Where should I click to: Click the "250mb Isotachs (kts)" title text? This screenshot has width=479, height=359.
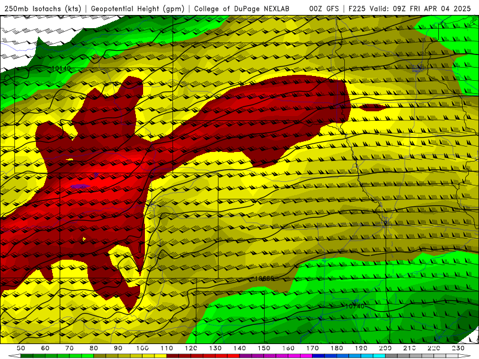coord(43,9)
